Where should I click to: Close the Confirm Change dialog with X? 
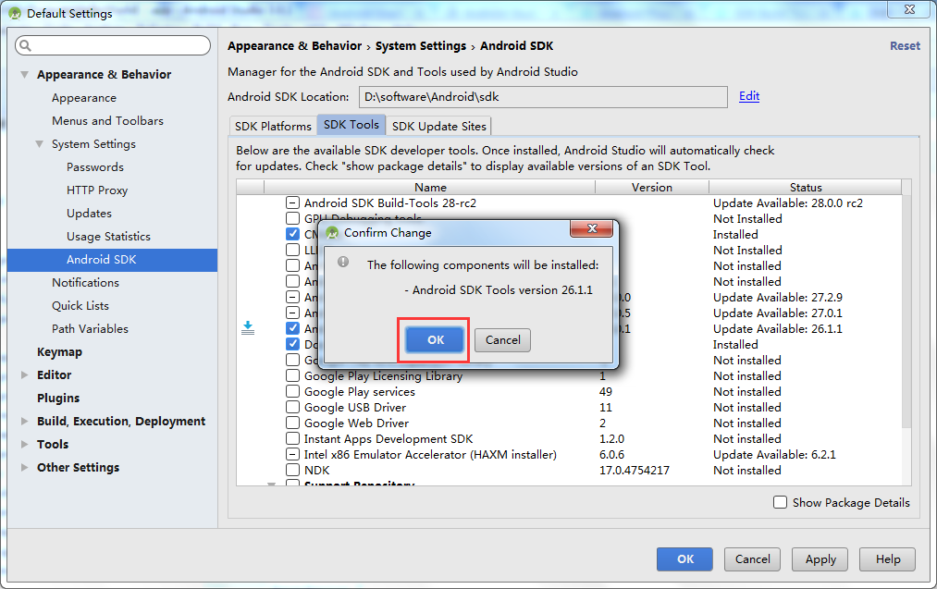[592, 228]
